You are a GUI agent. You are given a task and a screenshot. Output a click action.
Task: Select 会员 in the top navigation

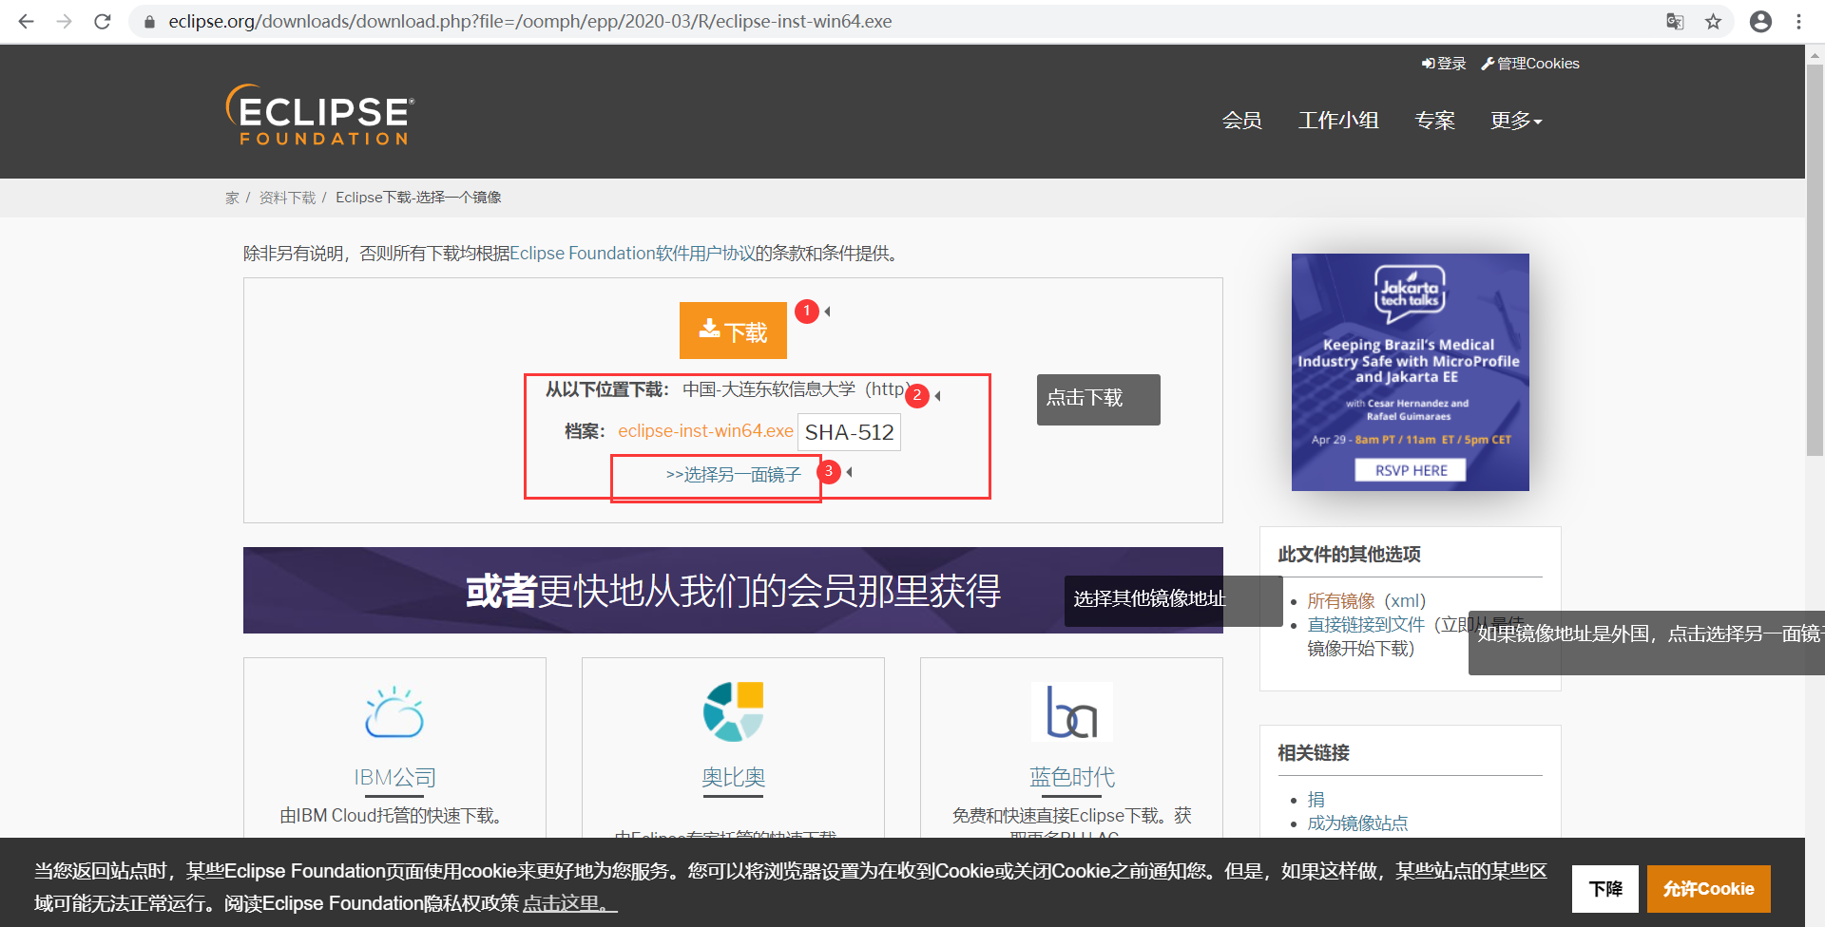[x=1242, y=120]
